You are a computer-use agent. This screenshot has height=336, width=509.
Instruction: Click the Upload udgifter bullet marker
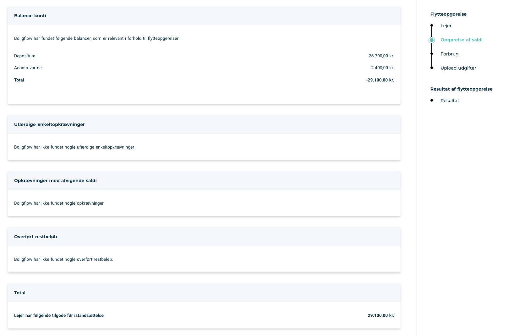(x=432, y=68)
